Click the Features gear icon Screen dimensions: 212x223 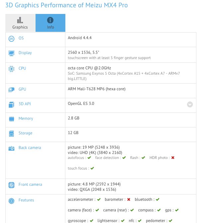[12, 200]
